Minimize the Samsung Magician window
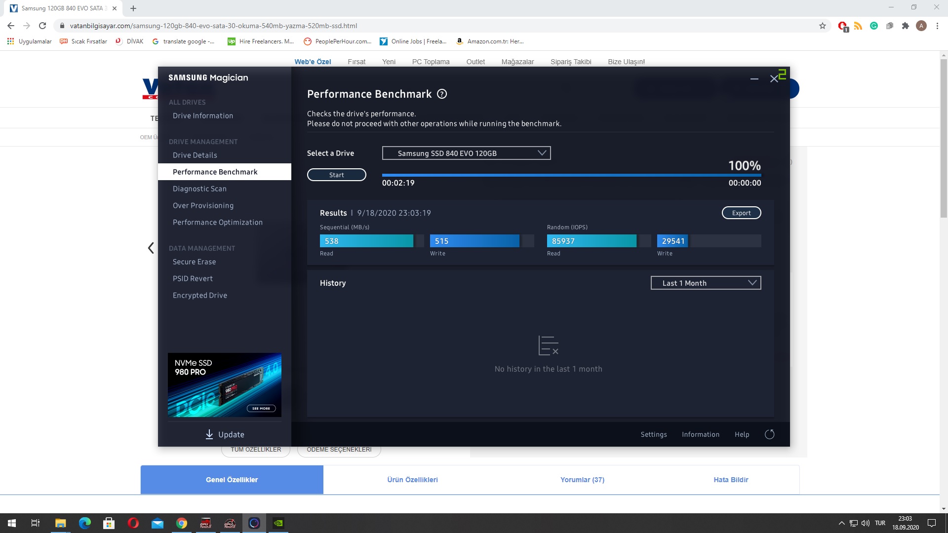This screenshot has width=948, height=533. (754, 79)
